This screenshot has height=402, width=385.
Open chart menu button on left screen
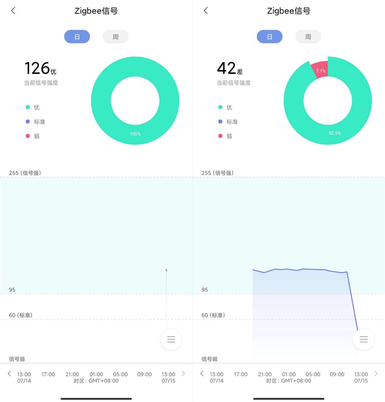[x=171, y=339]
